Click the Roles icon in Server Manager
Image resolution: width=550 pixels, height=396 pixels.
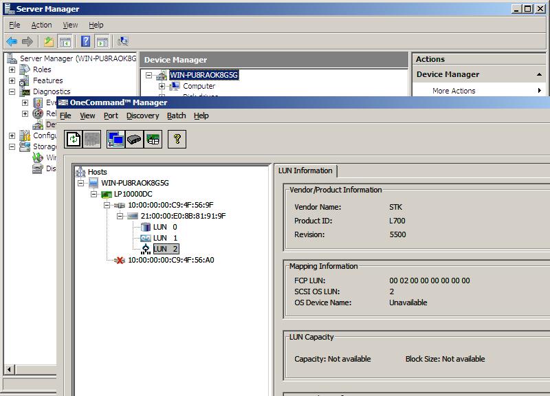(25, 69)
